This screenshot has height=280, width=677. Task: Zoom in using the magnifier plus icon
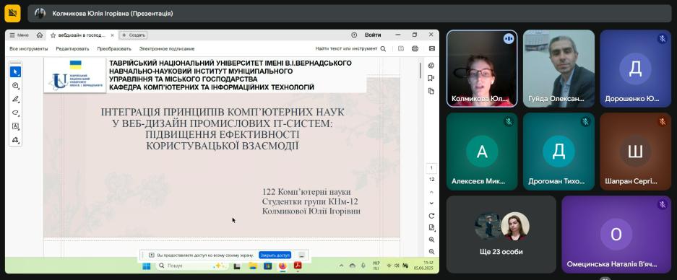[x=431, y=240]
